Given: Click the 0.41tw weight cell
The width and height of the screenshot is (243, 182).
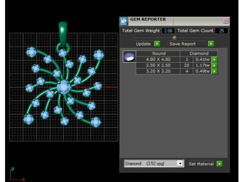Looking at the screenshot, I should tap(202, 60).
